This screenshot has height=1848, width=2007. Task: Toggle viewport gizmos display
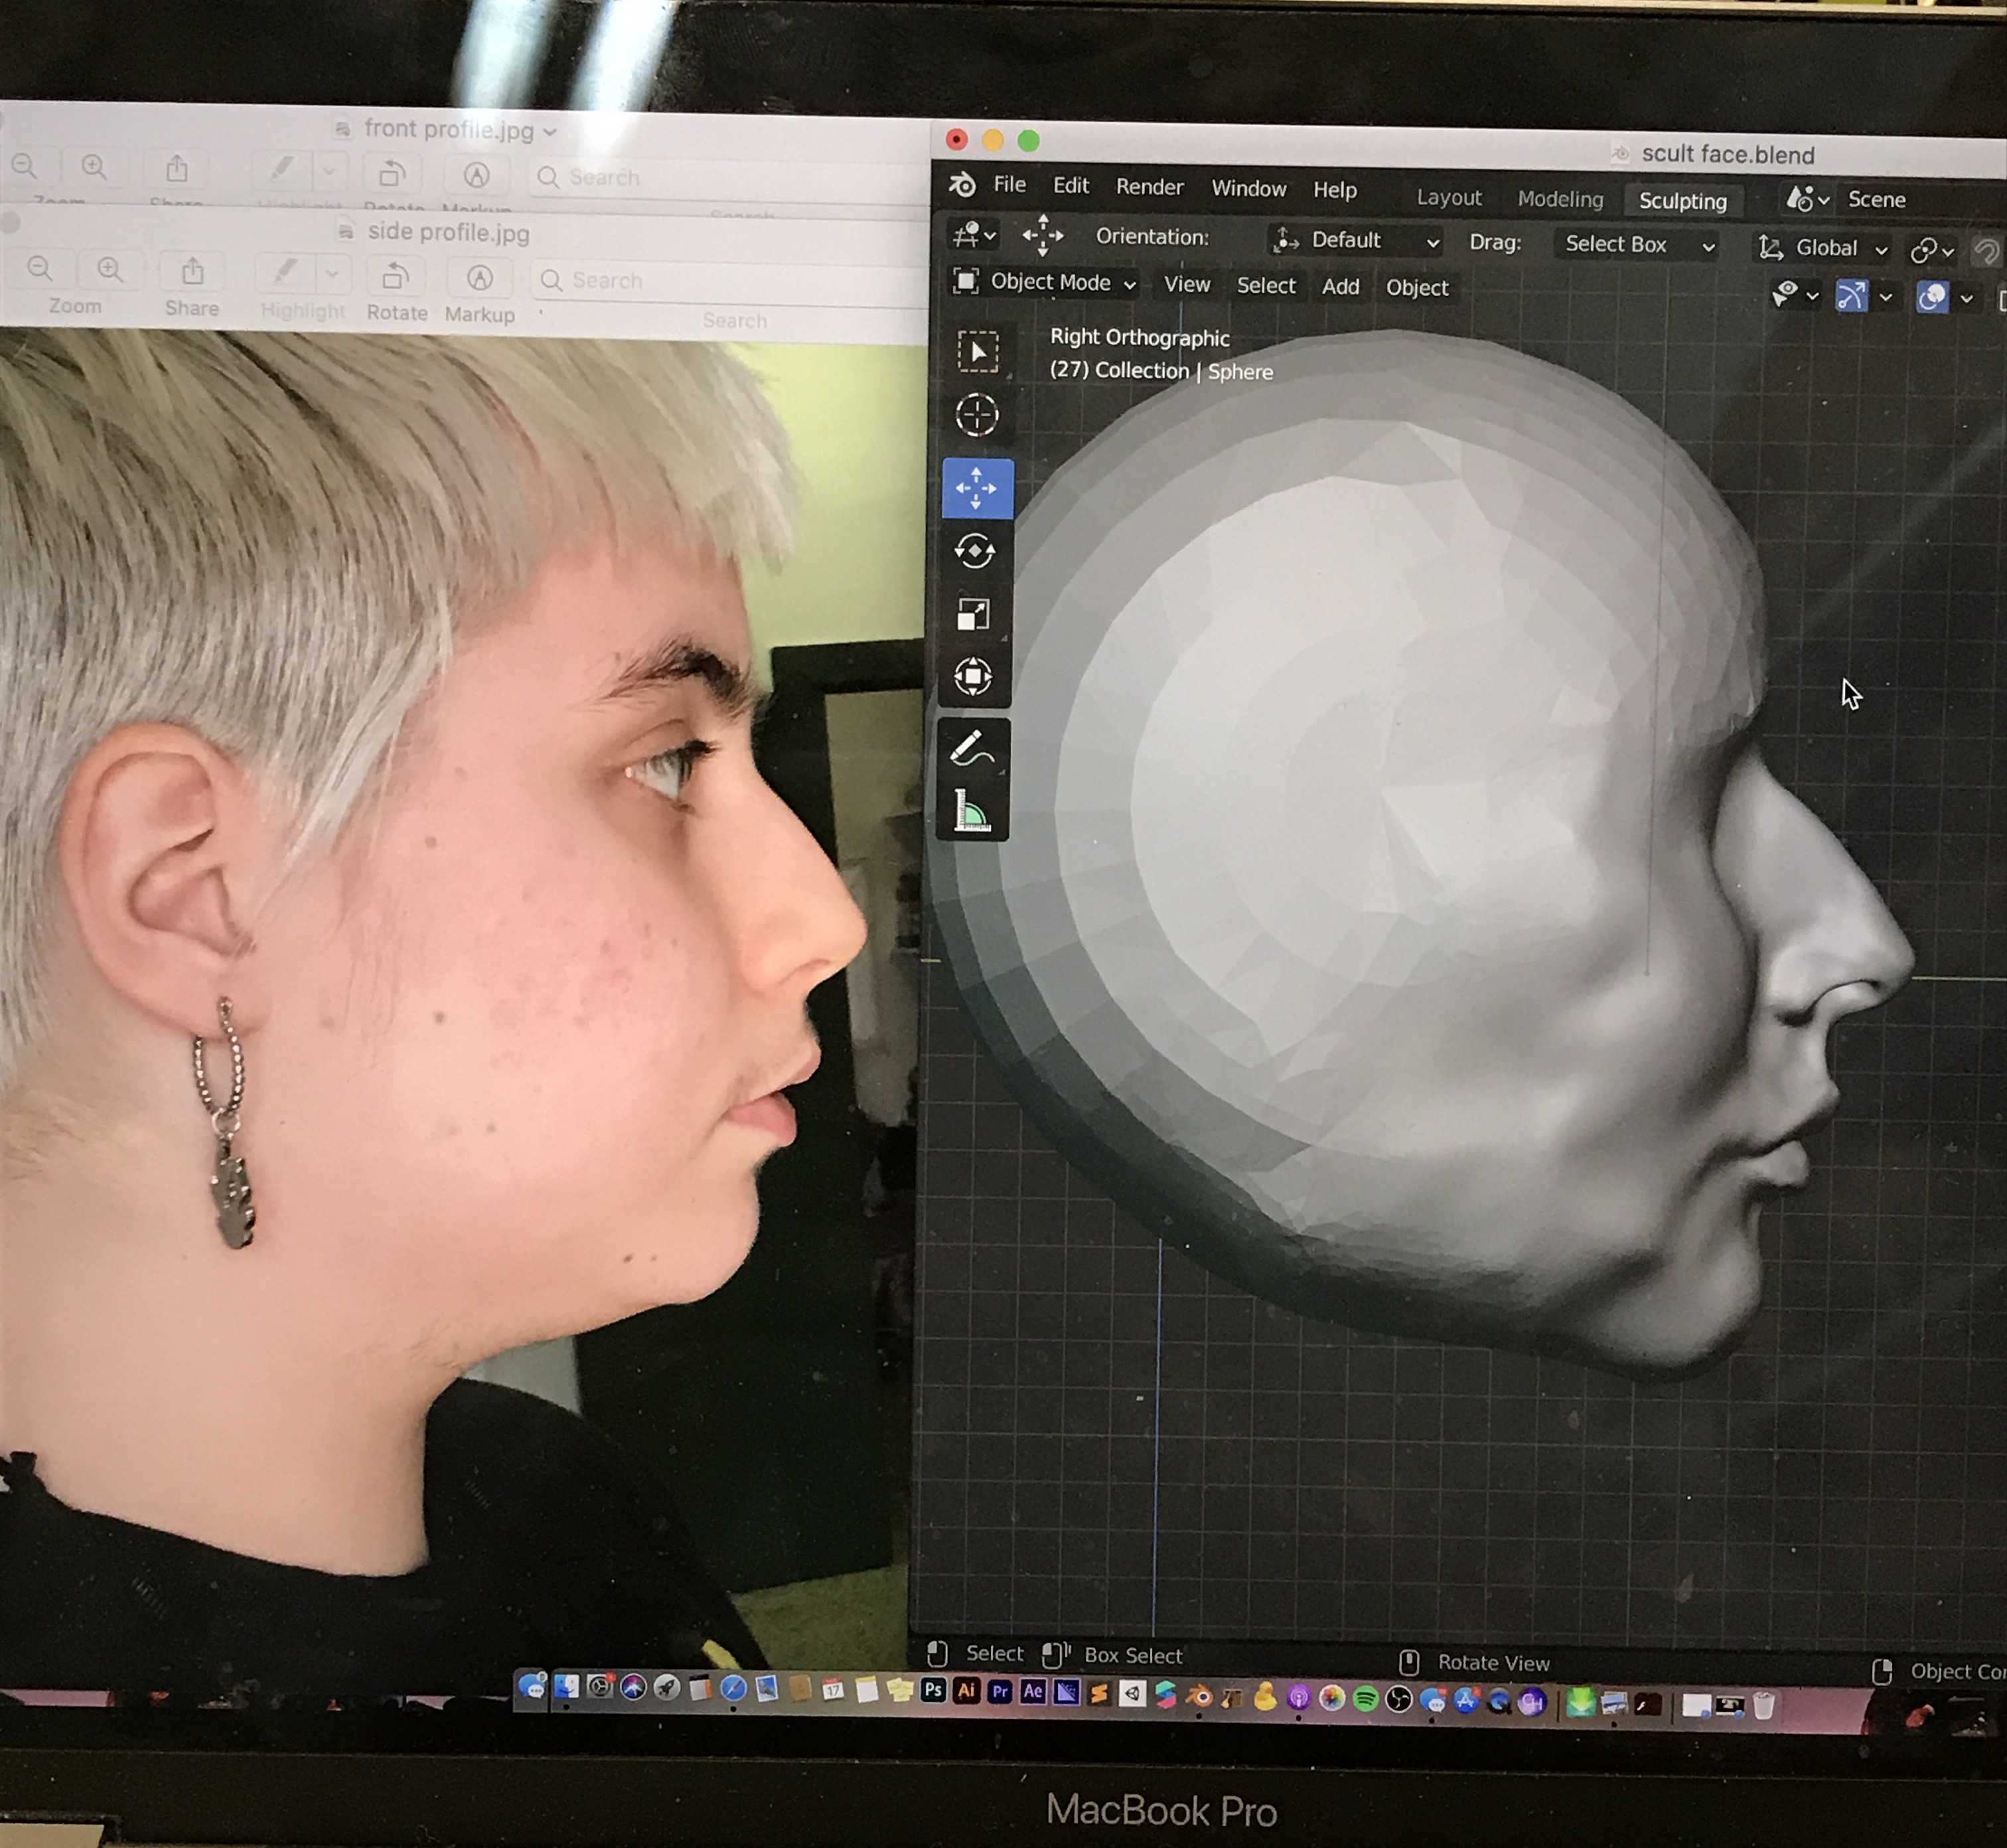point(1851,296)
